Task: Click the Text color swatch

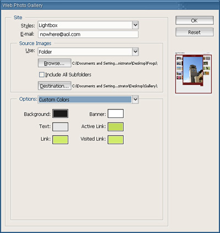Action: point(61,127)
